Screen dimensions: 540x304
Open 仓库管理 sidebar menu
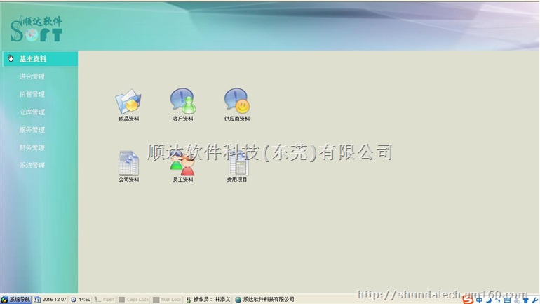click(x=32, y=112)
